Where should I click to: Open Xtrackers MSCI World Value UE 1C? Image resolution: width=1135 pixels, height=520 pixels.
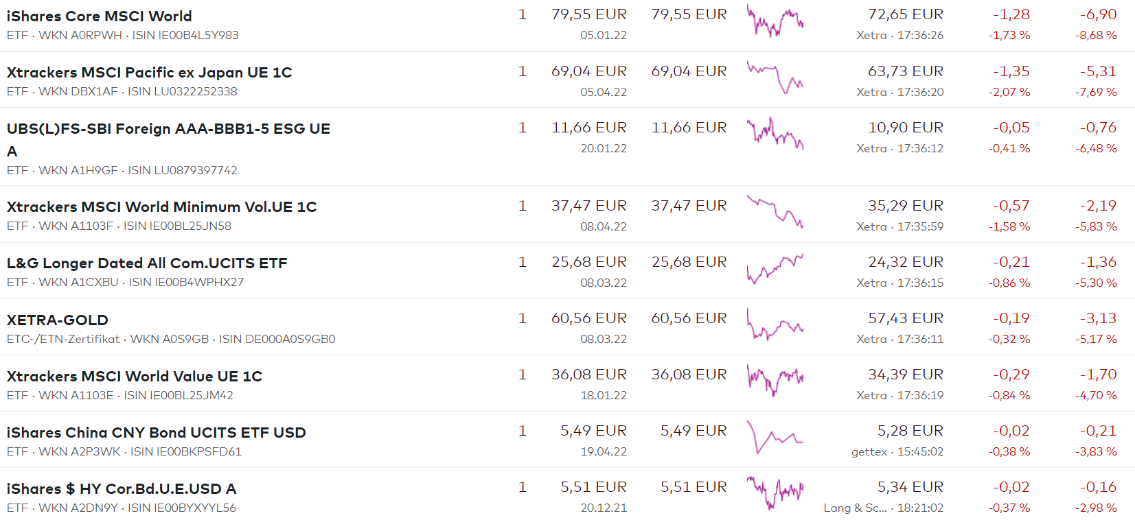135,376
